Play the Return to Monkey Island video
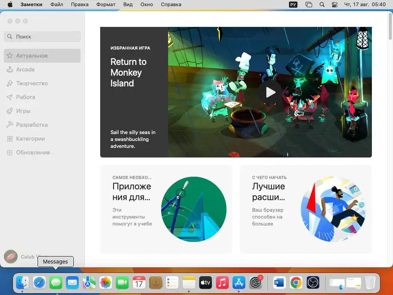This screenshot has height=295, width=393. 271,92
